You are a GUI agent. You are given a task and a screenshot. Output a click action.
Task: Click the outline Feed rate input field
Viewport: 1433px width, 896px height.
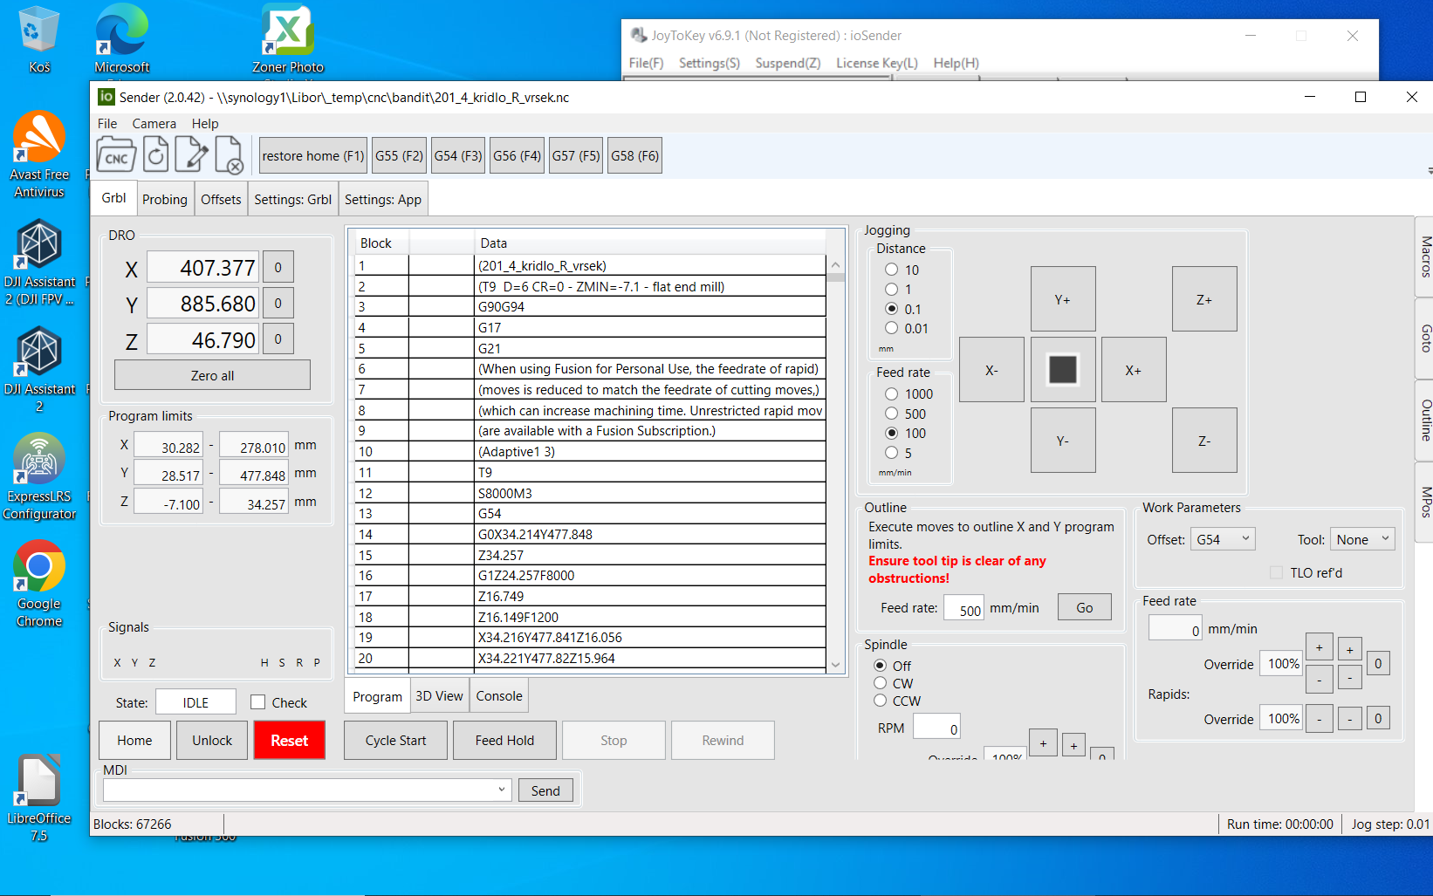point(963,608)
